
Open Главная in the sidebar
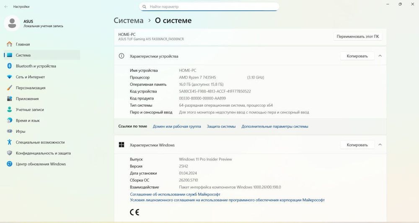pos(42,44)
